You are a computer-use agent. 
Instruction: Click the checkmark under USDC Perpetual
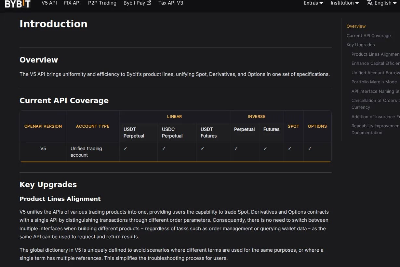pyautogui.click(x=164, y=148)
